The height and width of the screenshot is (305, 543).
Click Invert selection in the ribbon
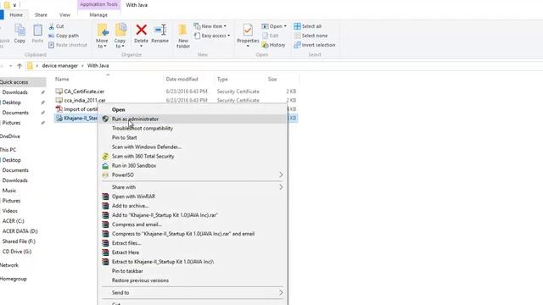(315, 45)
